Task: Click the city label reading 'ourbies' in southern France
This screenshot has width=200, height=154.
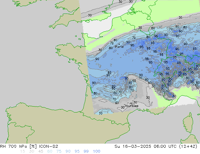Action: coord(132,106)
